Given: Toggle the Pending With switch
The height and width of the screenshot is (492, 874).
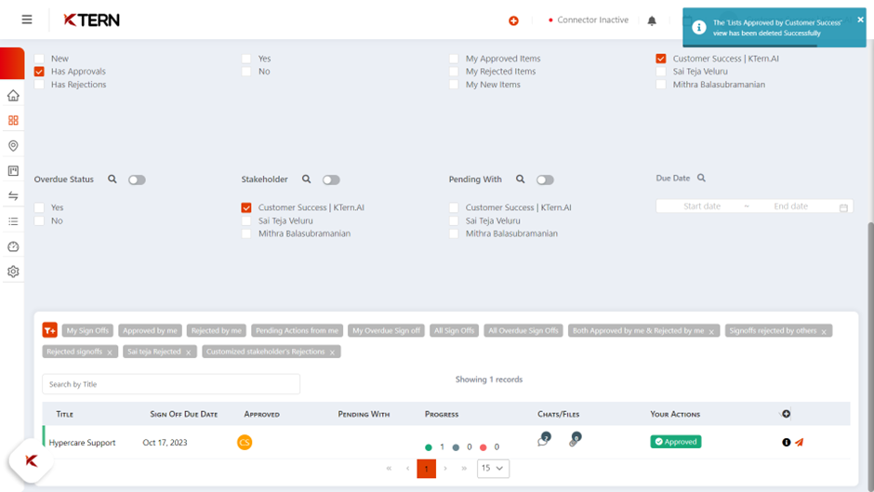Looking at the screenshot, I should tap(545, 180).
